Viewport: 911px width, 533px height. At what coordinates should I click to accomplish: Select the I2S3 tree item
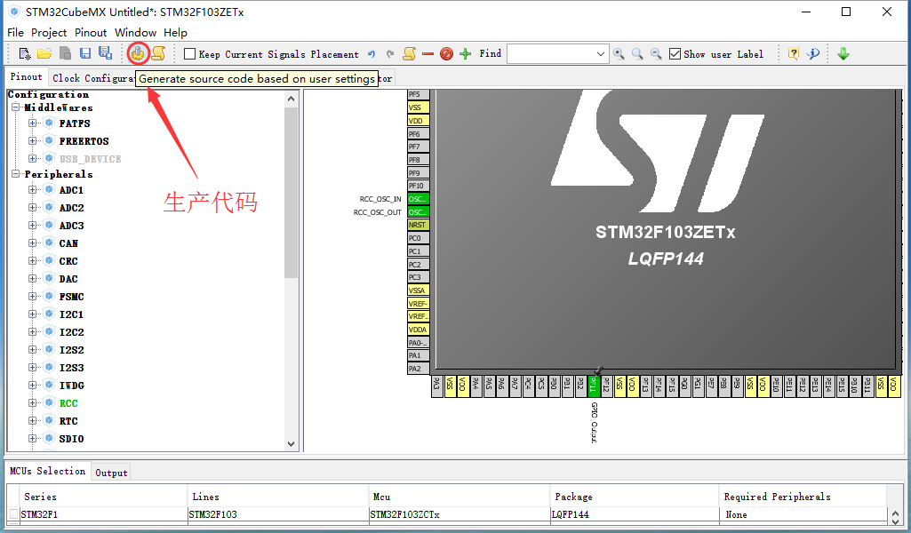(71, 368)
